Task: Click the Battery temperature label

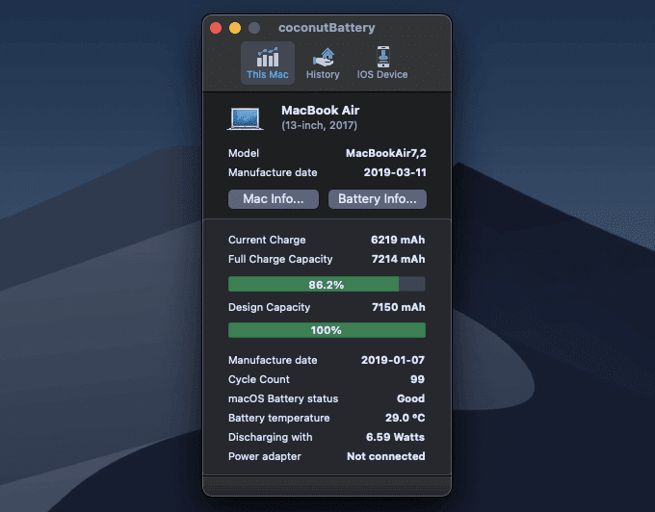Action: (x=279, y=418)
